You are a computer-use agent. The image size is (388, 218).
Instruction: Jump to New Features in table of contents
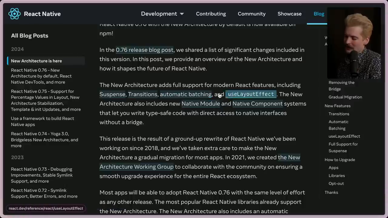pos(337,106)
